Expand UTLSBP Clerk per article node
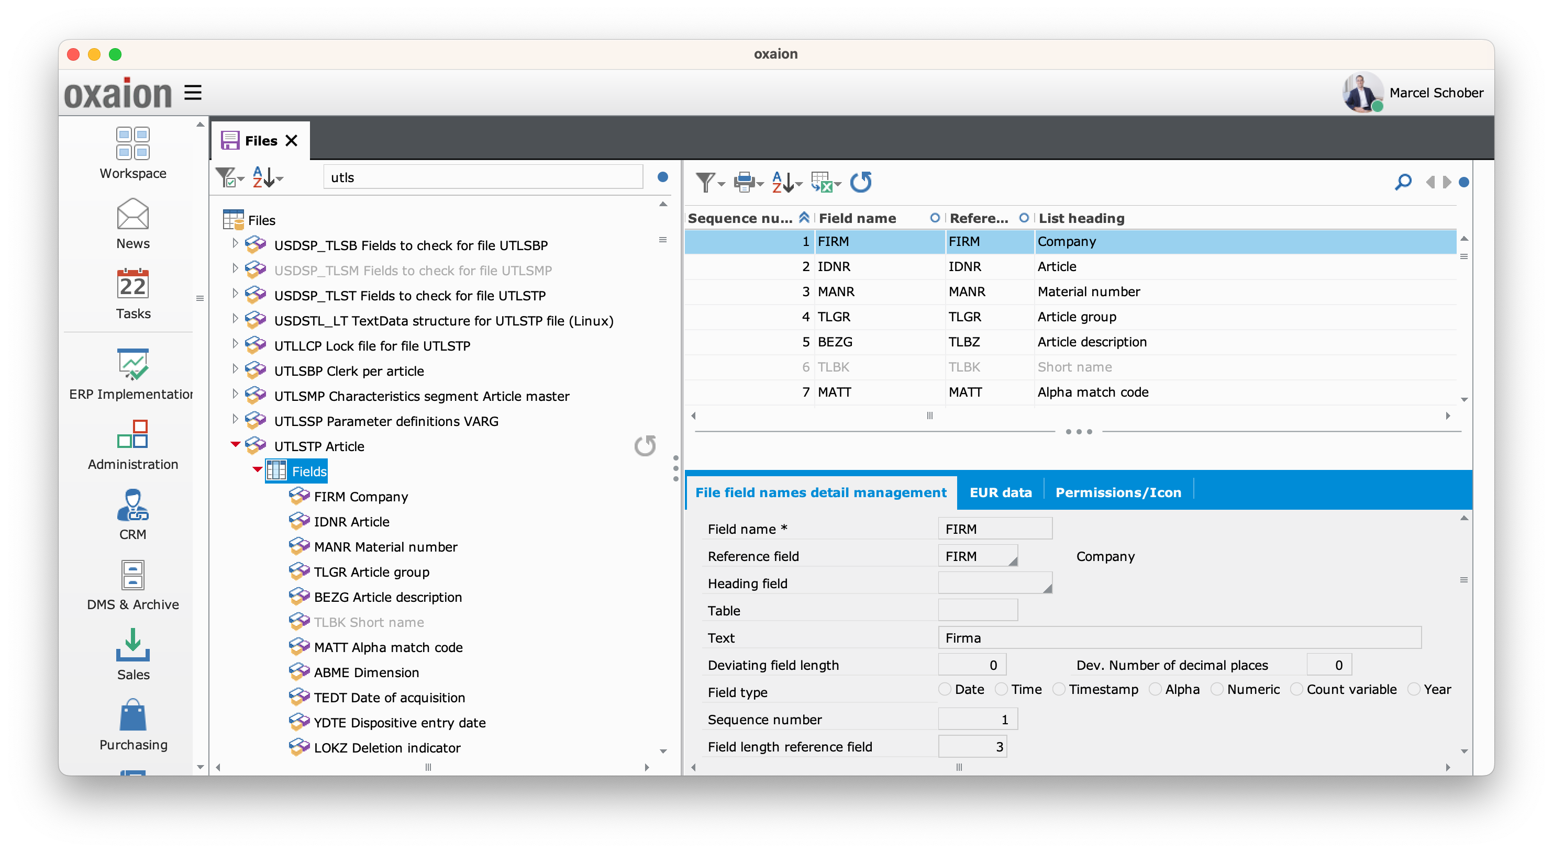The height and width of the screenshot is (853, 1553). click(235, 369)
